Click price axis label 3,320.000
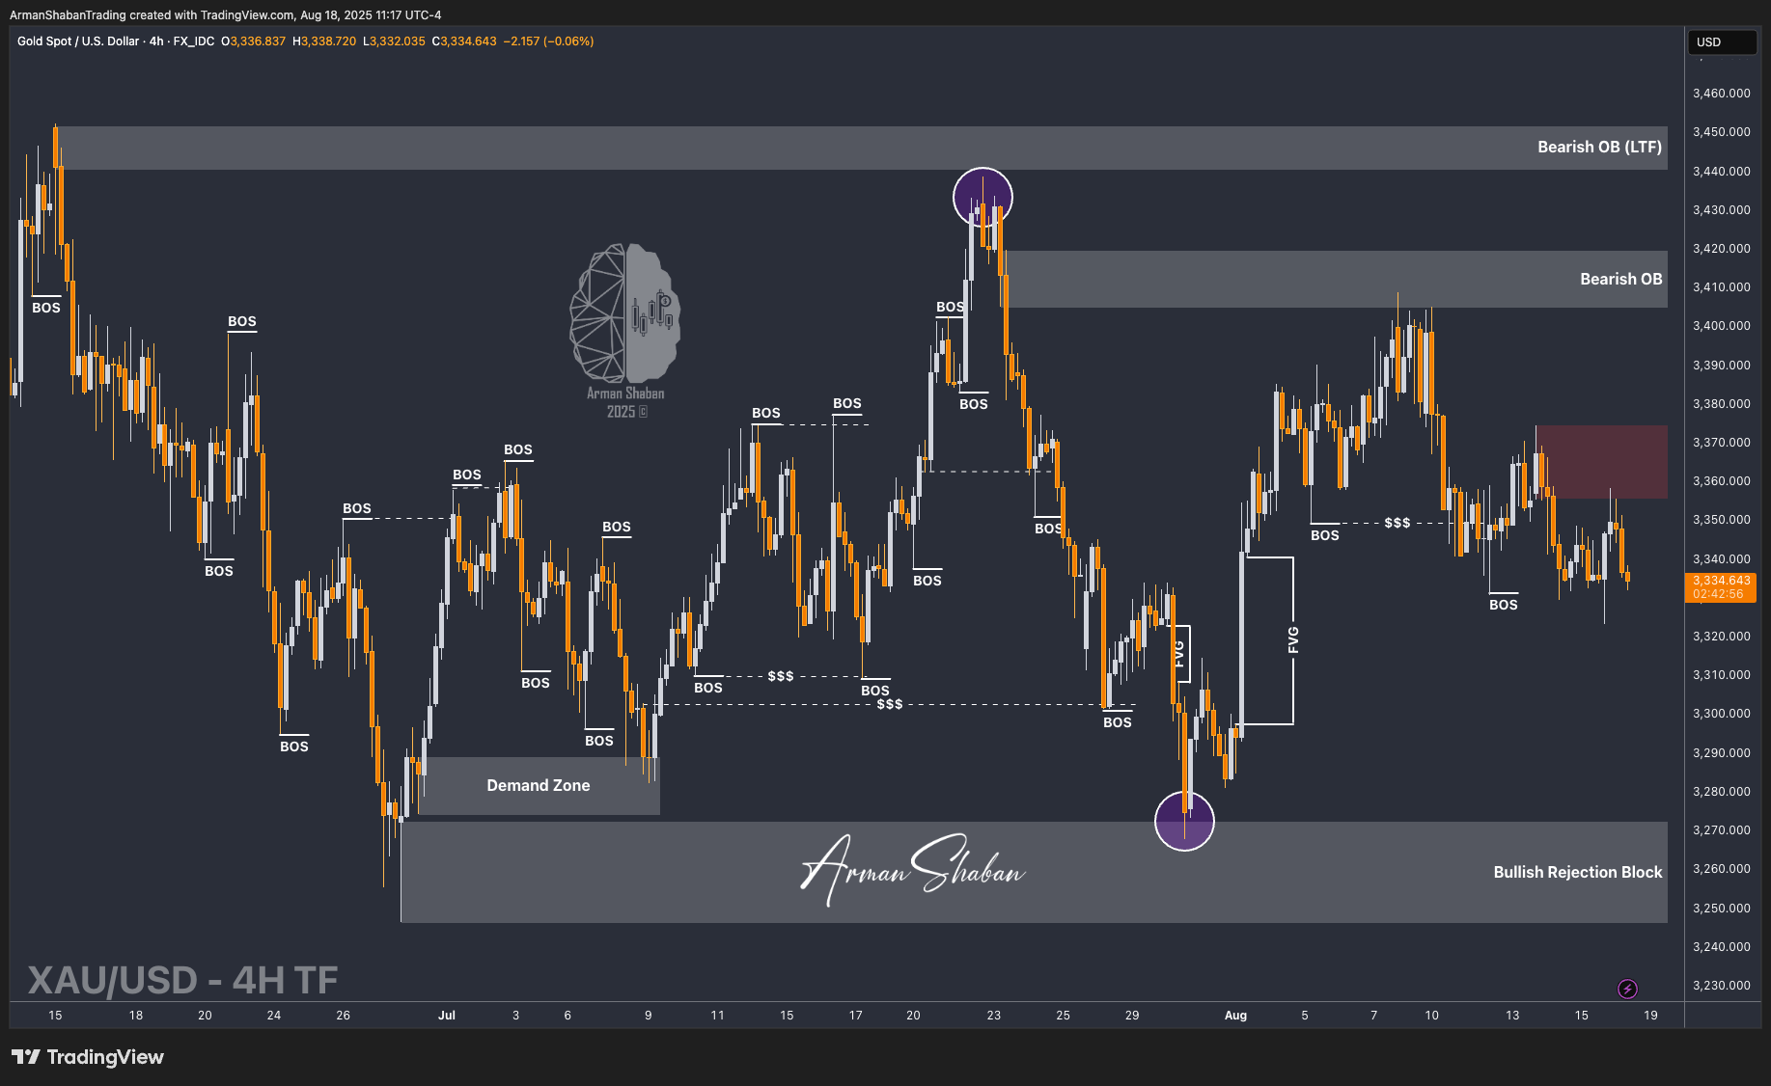The height and width of the screenshot is (1086, 1771). 1721,637
